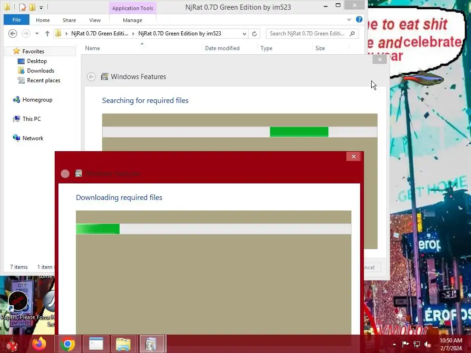This screenshot has height=353, width=471.
Task: Click the partially hidden Cancel button
Action: [373, 268]
